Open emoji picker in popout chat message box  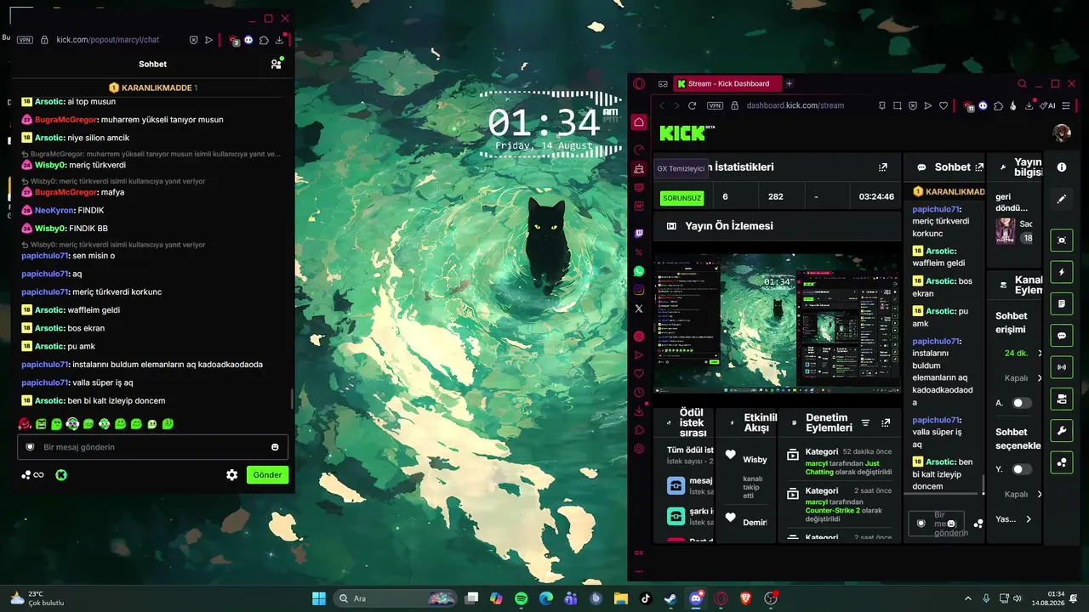click(x=275, y=447)
